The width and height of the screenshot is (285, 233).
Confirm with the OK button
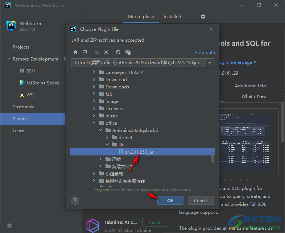pos(170,200)
